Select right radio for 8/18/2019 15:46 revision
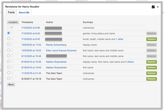 12,61
